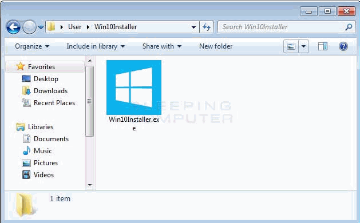Click the Downloads folder icon
This screenshot has height=223, width=360.
click(26, 90)
